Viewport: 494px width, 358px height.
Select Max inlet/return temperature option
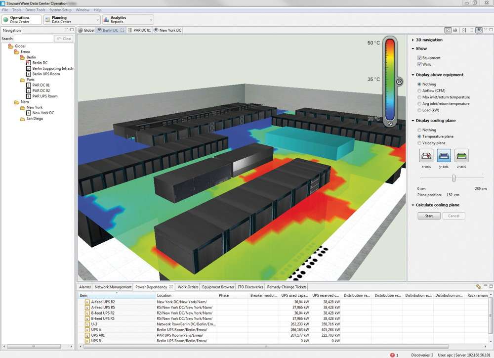point(419,97)
